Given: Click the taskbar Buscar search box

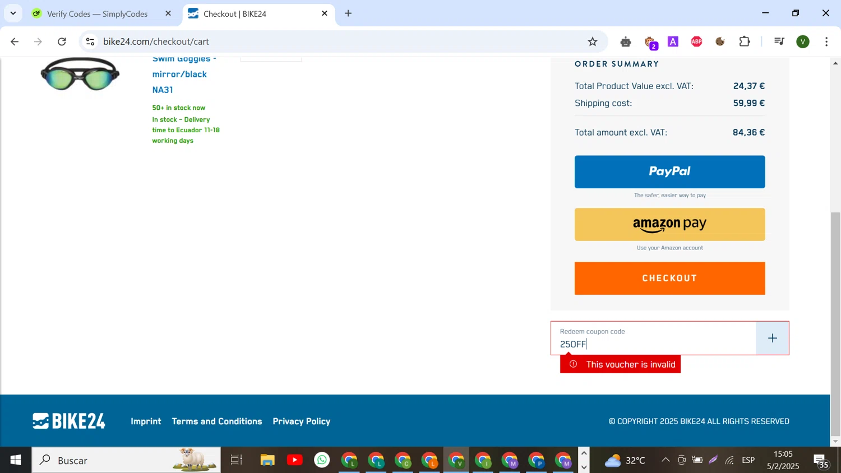Looking at the screenshot, I should point(126,460).
